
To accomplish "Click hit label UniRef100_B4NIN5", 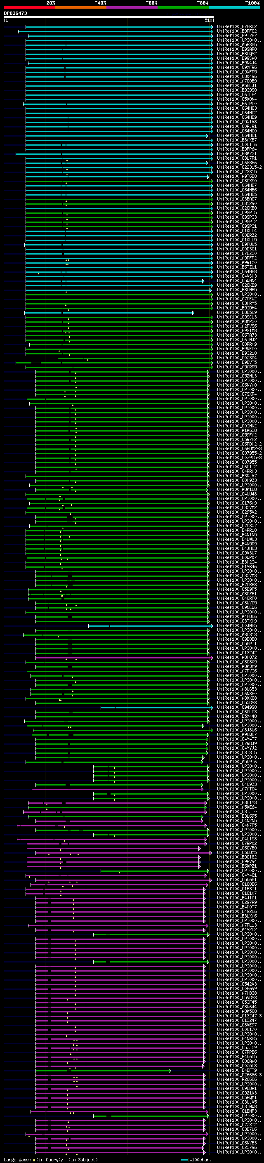I will pyautogui.click(x=237, y=535).
